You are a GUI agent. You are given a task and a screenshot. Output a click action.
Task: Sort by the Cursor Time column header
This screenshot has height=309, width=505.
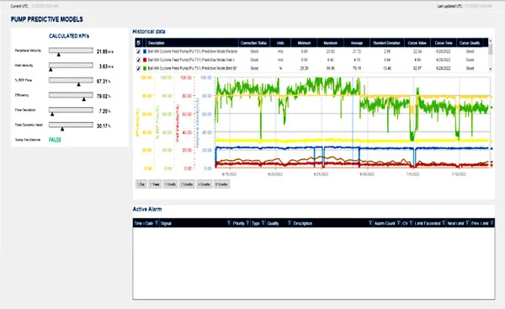coord(444,43)
